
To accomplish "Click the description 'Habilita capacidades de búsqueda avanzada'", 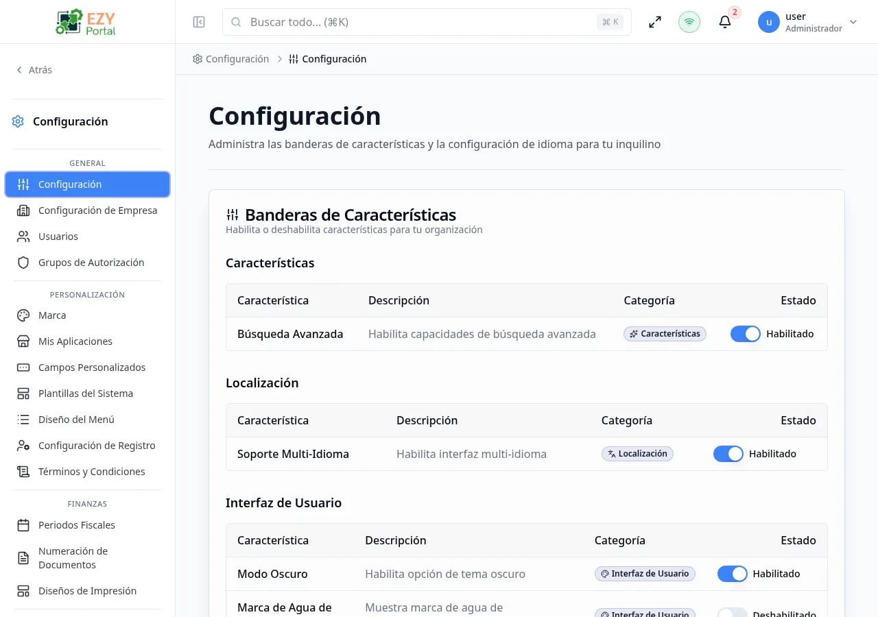I will tap(482, 334).
